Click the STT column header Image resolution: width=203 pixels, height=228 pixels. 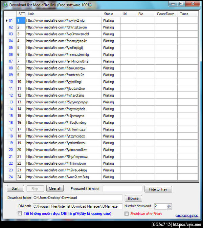click(x=21, y=14)
